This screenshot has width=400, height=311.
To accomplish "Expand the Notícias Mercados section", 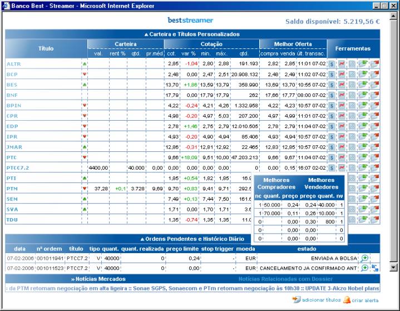I will pos(98,279).
